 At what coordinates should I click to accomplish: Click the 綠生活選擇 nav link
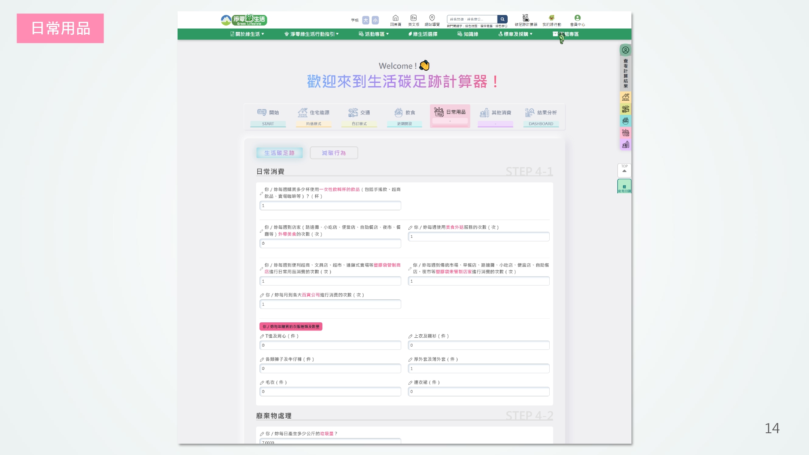pyautogui.click(x=423, y=34)
